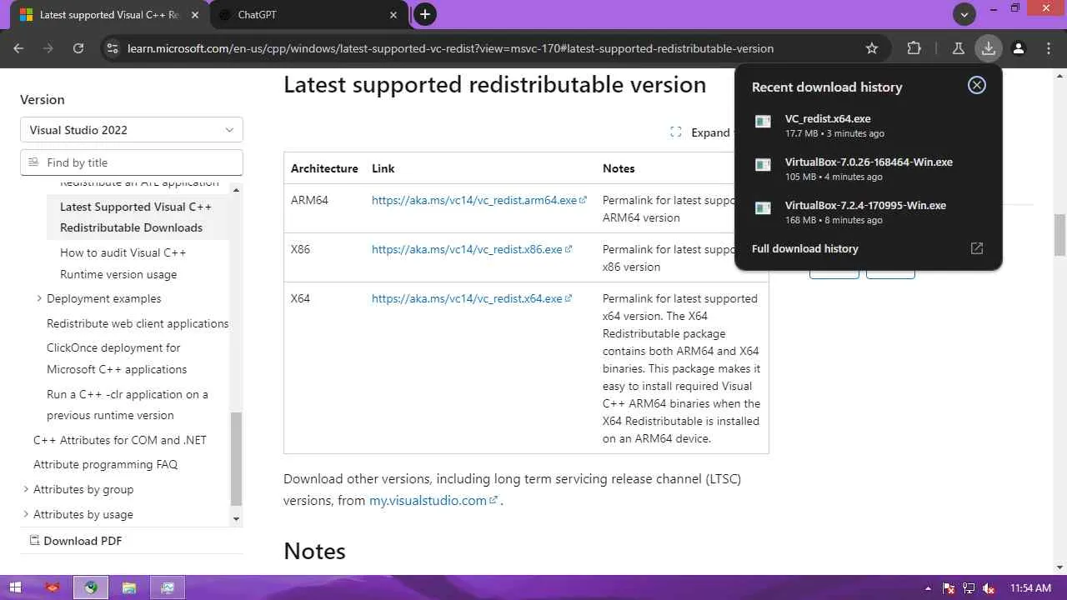Open How to audit Visual C++ Runtime version usage
This screenshot has width=1067, height=600.
[x=123, y=263]
